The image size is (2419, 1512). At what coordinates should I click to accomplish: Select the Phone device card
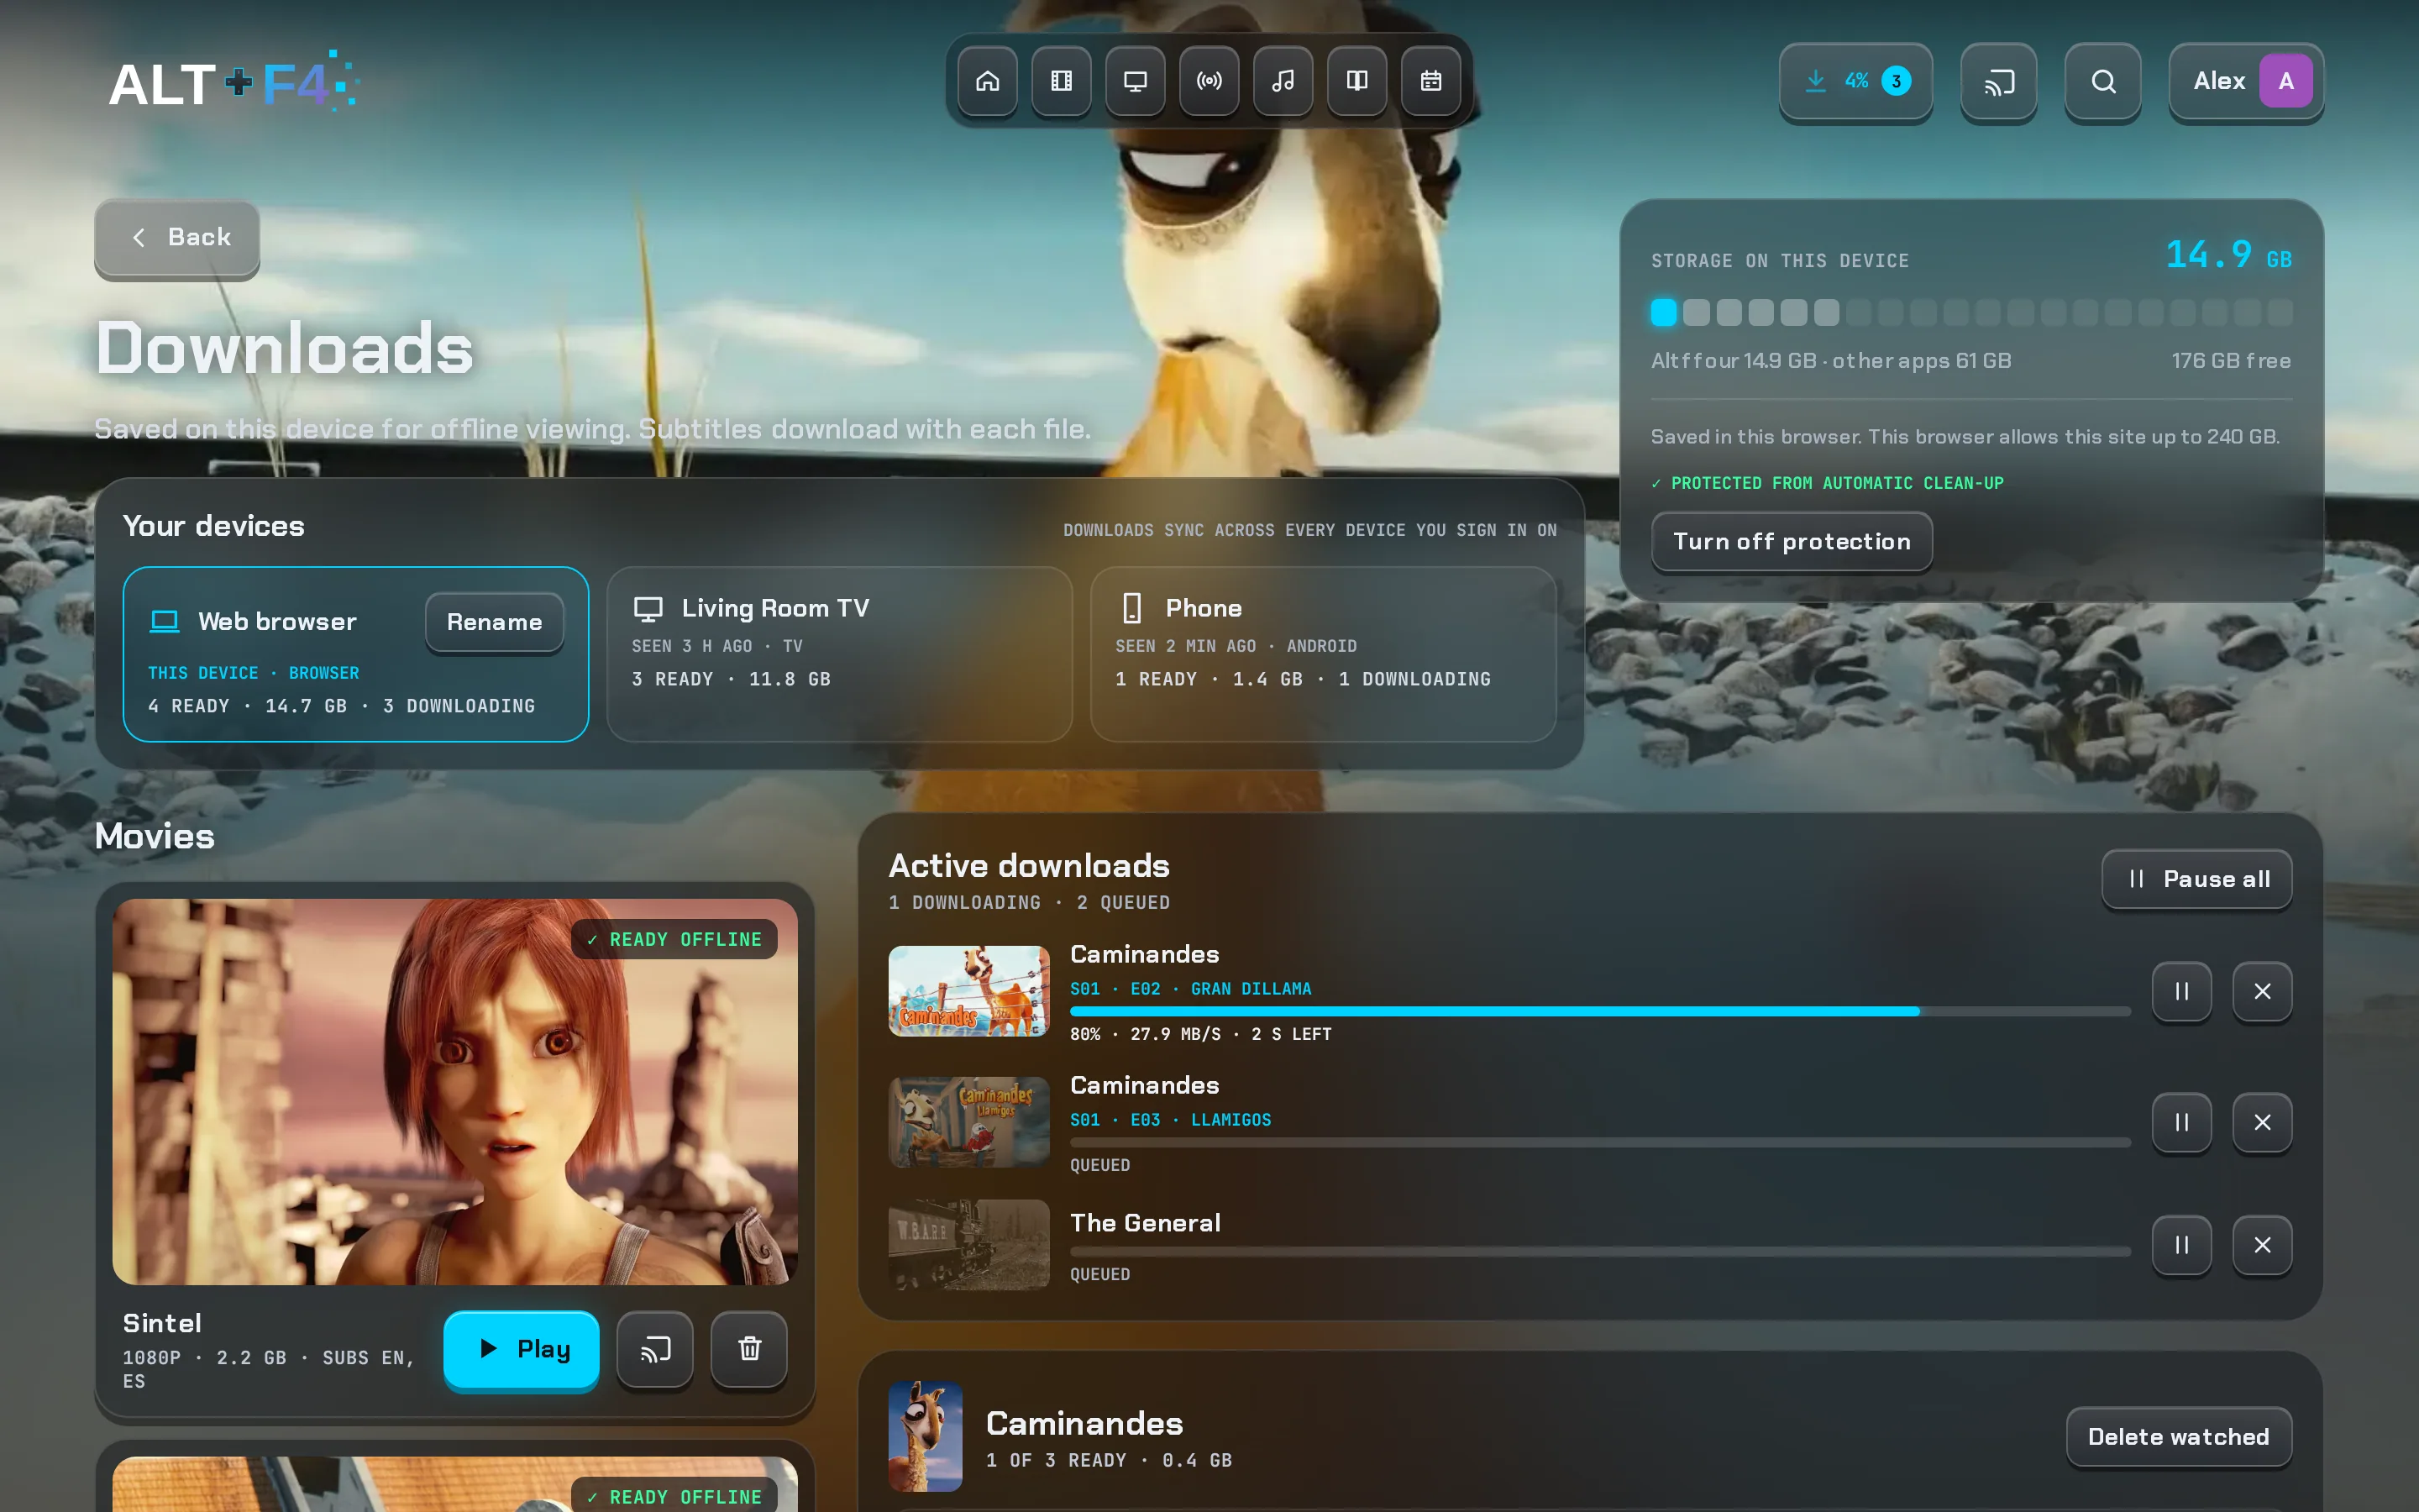point(1324,655)
